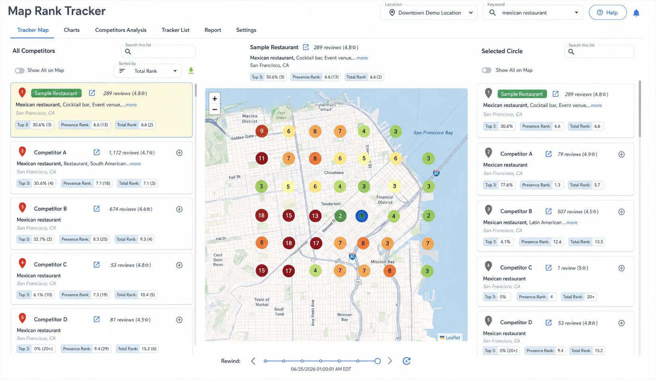Click the rewind timeline current handle
Image resolution: width=656 pixels, height=380 pixels.
point(378,361)
